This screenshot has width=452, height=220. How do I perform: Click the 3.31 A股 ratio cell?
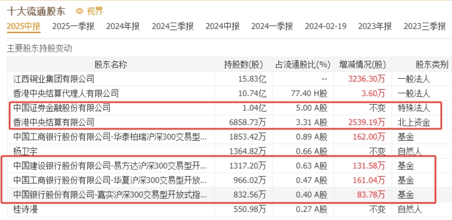311,123
